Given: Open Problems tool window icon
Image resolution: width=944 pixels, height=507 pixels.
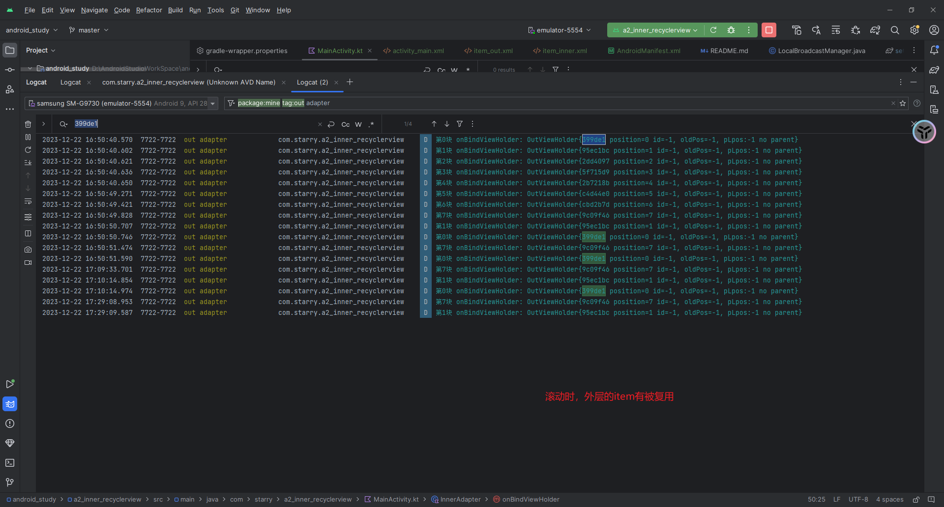Looking at the screenshot, I should pos(10,423).
